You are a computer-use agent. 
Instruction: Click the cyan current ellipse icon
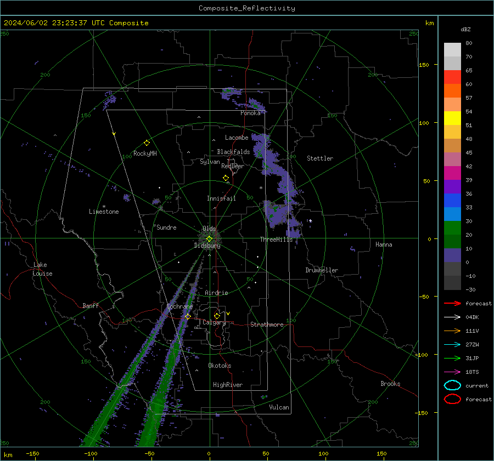(452, 385)
